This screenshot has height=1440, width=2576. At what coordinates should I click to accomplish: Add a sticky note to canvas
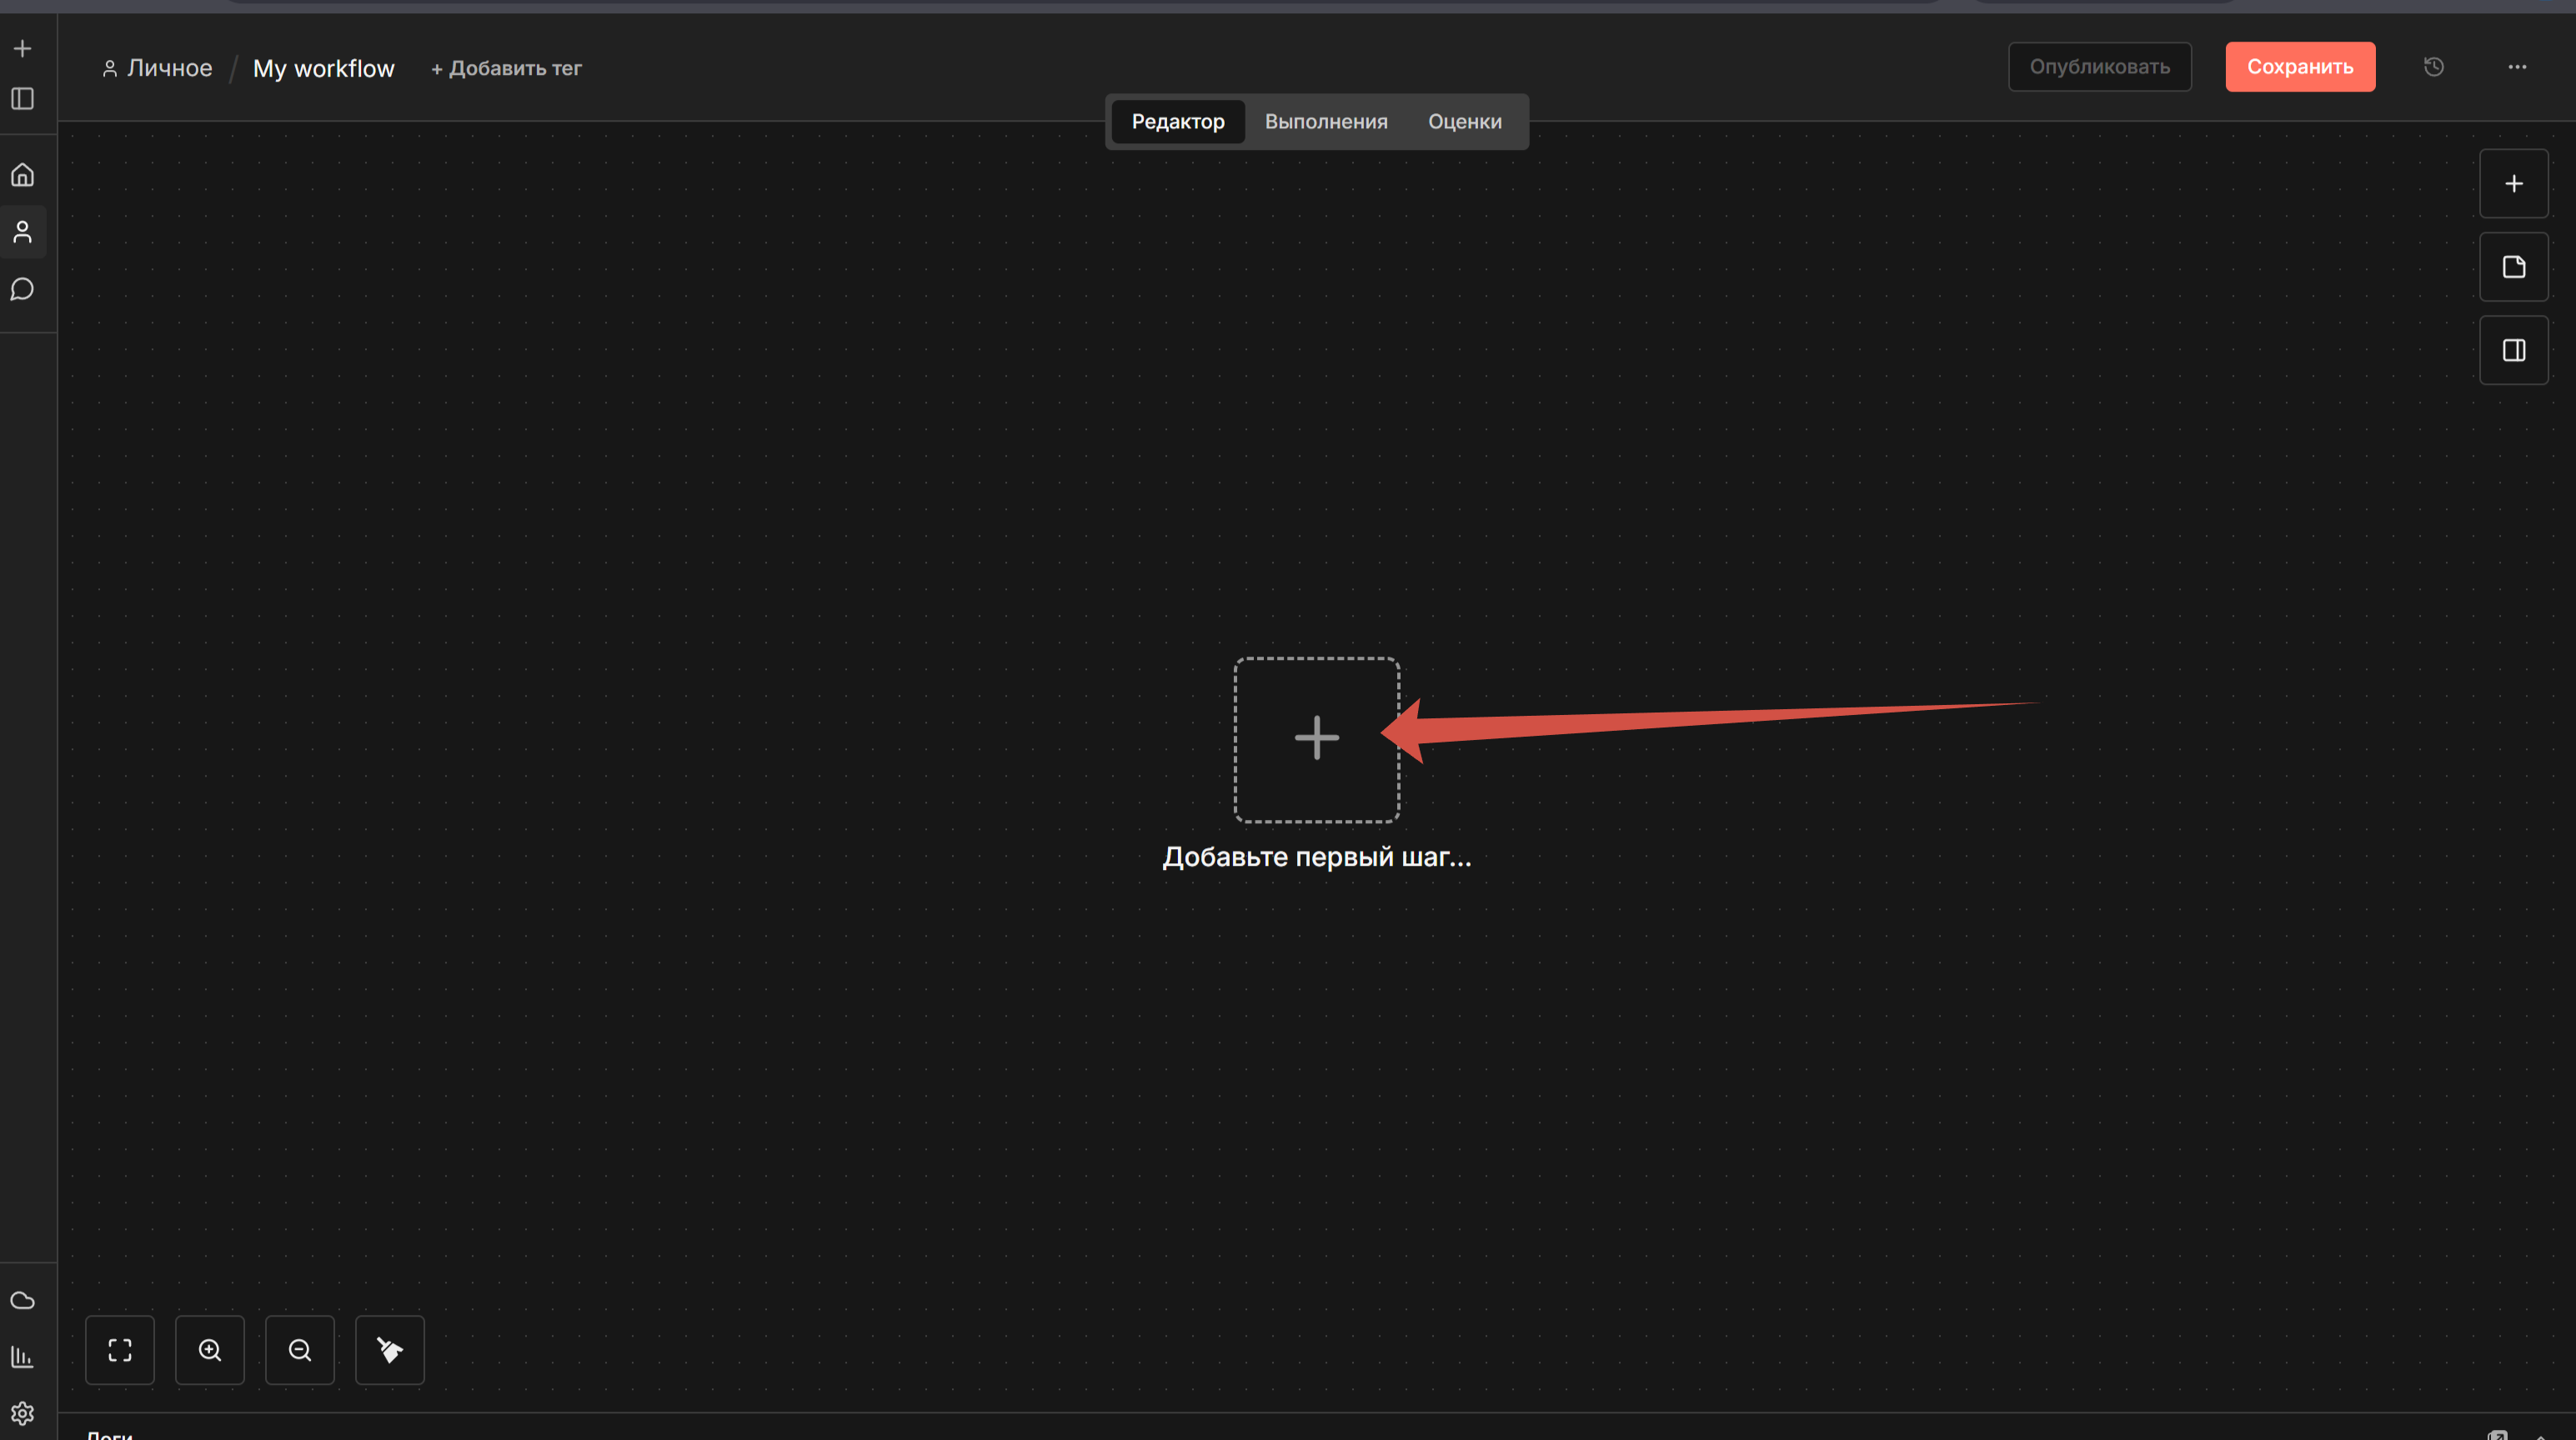pos(2513,267)
